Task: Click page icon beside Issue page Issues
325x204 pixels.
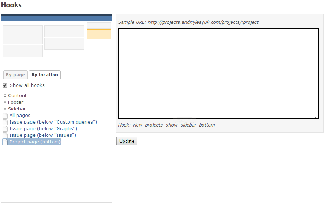Action: (5, 135)
